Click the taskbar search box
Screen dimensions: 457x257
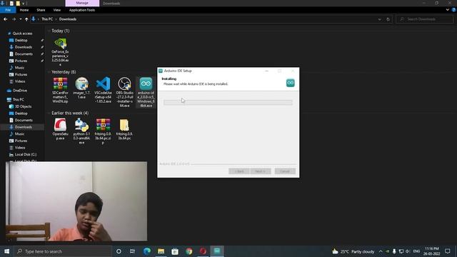[63, 251]
